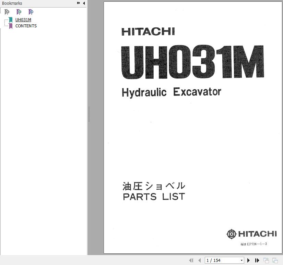Click the previous view icon in the status bar
283x265 pixels.
266,261
